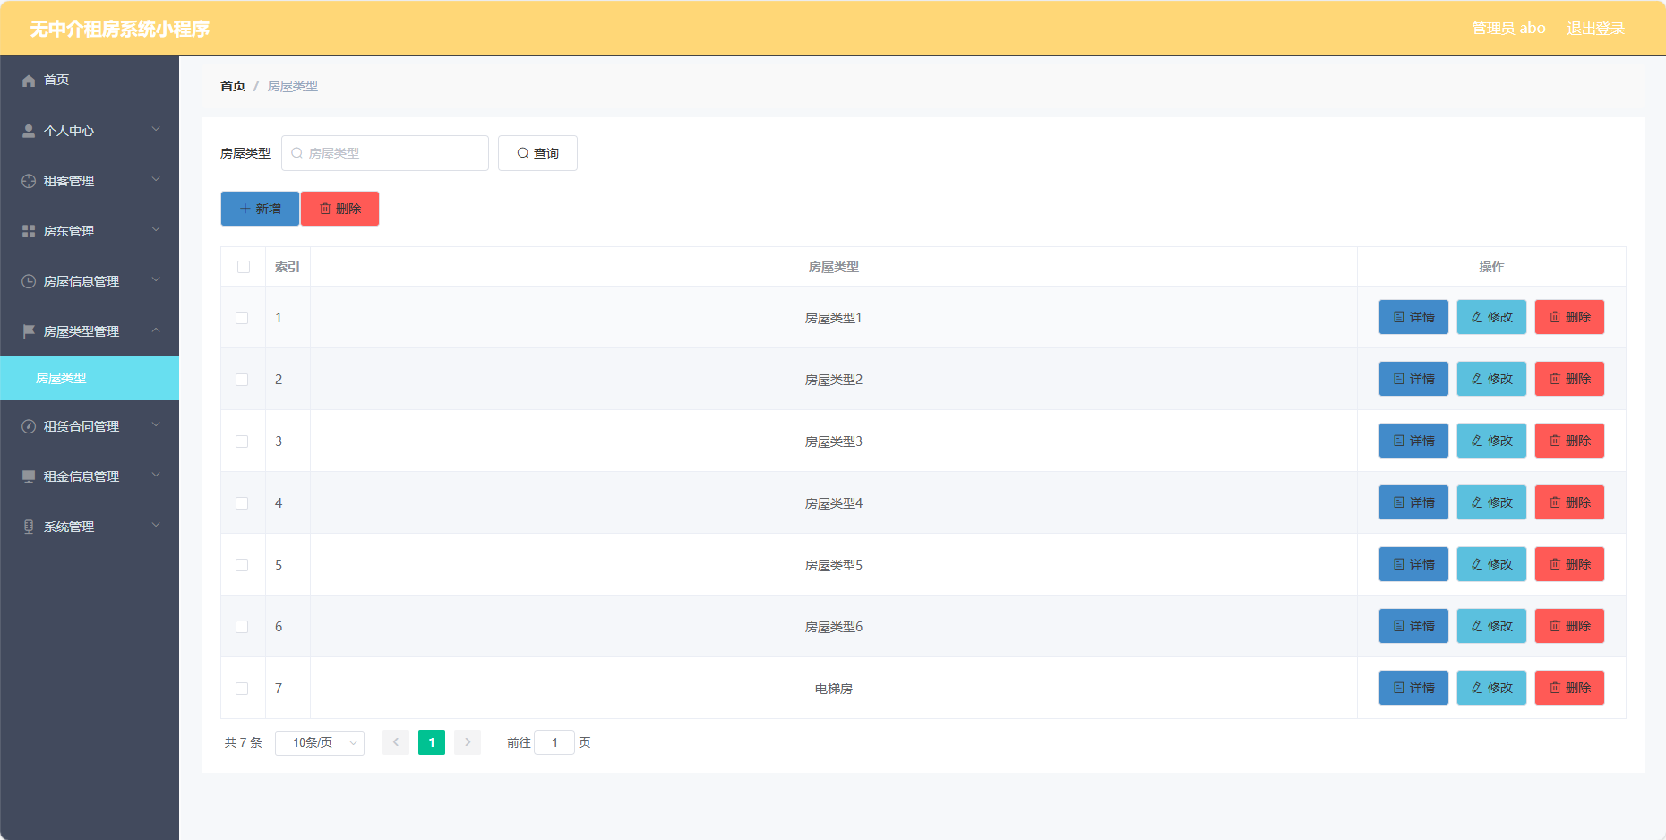The width and height of the screenshot is (1666, 840).
Task: Expand 租金信息管理 submenu
Action: click(x=90, y=476)
